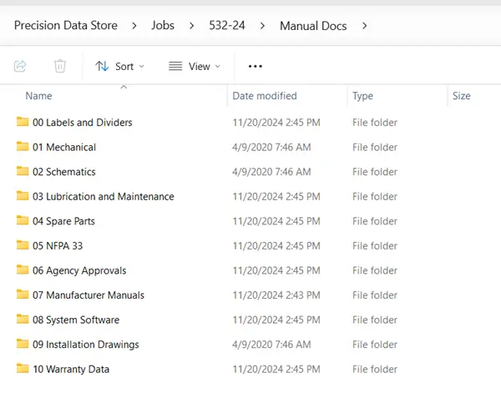Screen dimensions: 501x398
Task: Click the date modified of 01 Mechanical
Action: coord(271,147)
